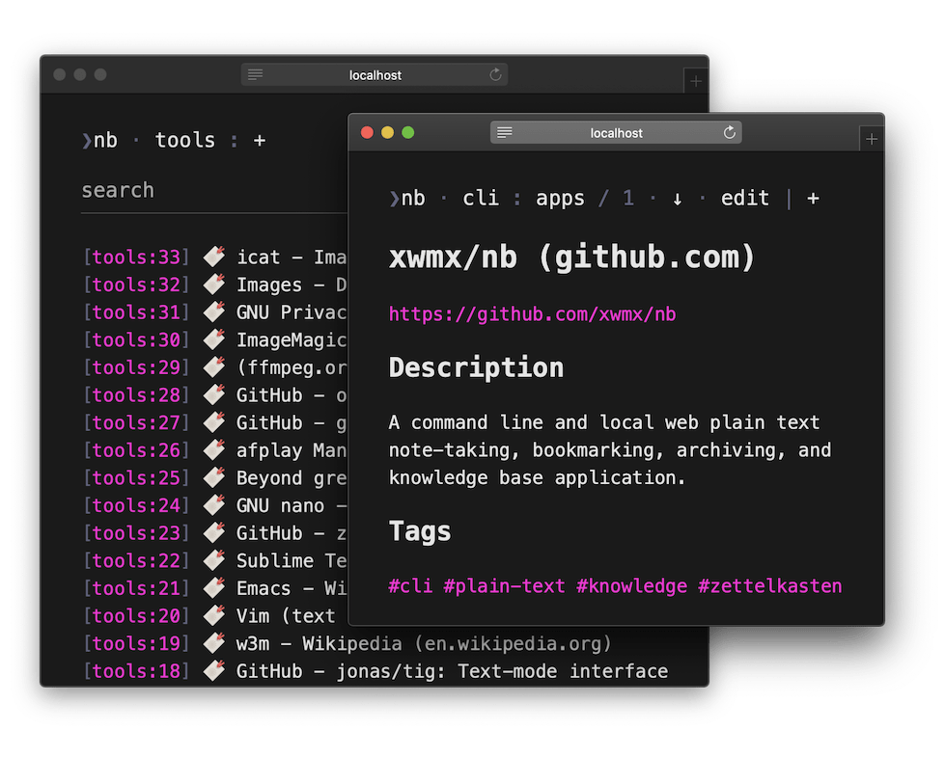Screen dimensions: 945x758
Task: Click reload icon in background window
Action: coord(495,75)
